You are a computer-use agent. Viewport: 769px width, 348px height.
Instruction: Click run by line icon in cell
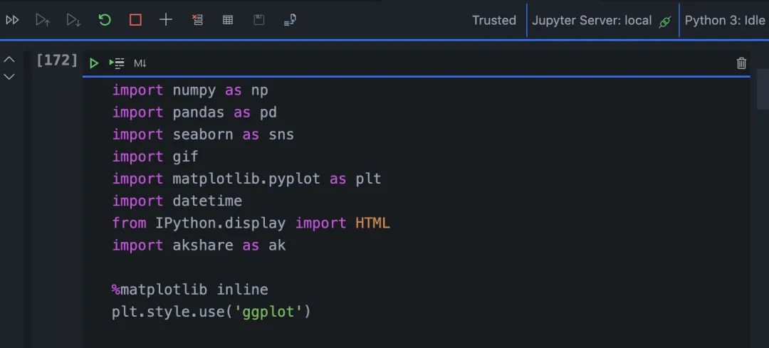(117, 63)
